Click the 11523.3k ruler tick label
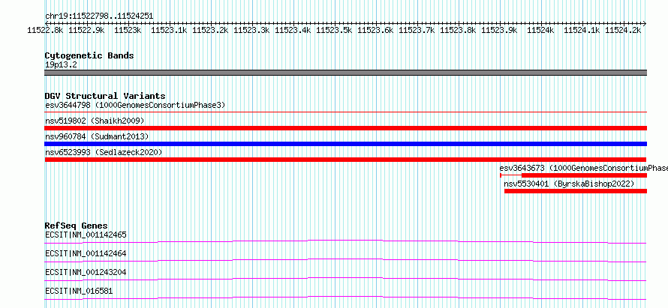The height and width of the screenshot is (308, 668). tap(251, 31)
